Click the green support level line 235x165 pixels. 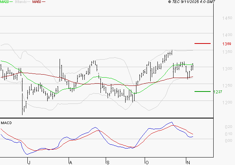(202, 91)
